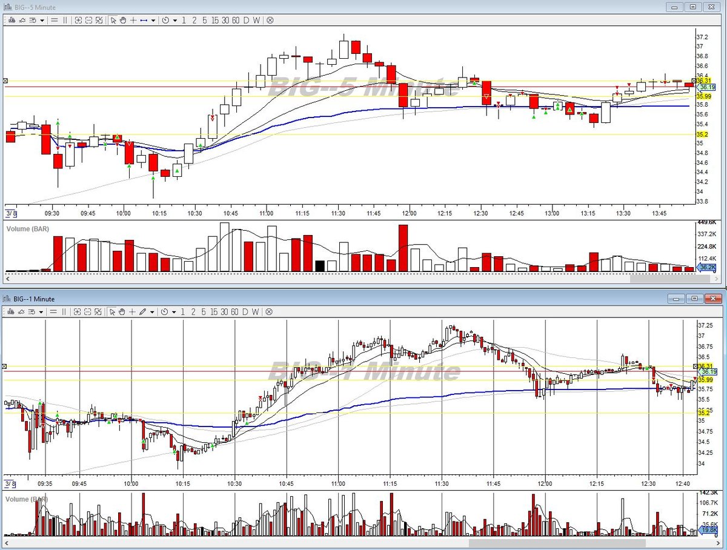This screenshot has height=550, width=727.
Task: Select the pencil drawing tool in 1-minute chart toolbar
Action: 143,313
